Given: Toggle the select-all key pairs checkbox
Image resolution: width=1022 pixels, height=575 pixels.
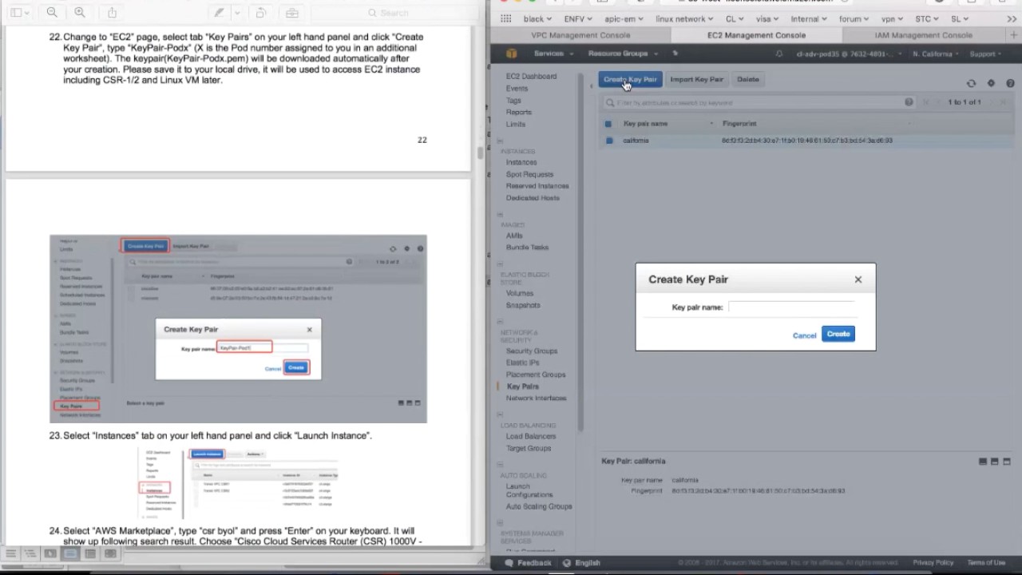Looking at the screenshot, I should tap(608, 124).
